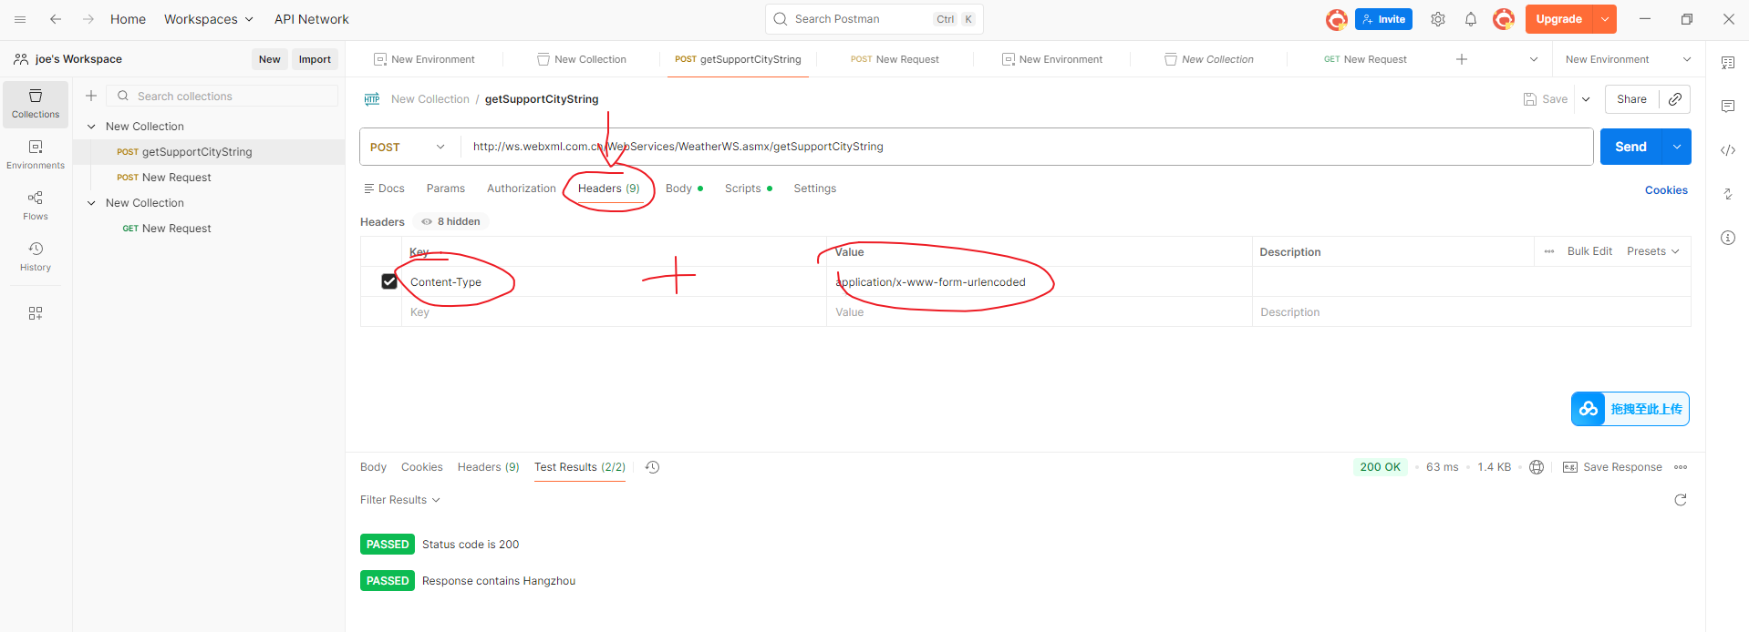Create new collection with plus icon
Screen dimensions: 1749x632
(91, 96)
